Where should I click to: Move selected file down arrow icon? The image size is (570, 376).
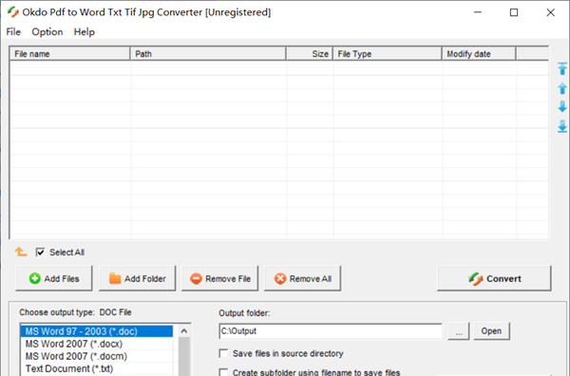tap(562, 106)
